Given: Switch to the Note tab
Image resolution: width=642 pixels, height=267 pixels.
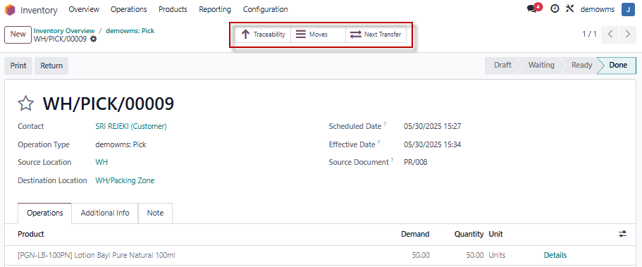Looking at the screenshot, I should (x=155, y=213).
